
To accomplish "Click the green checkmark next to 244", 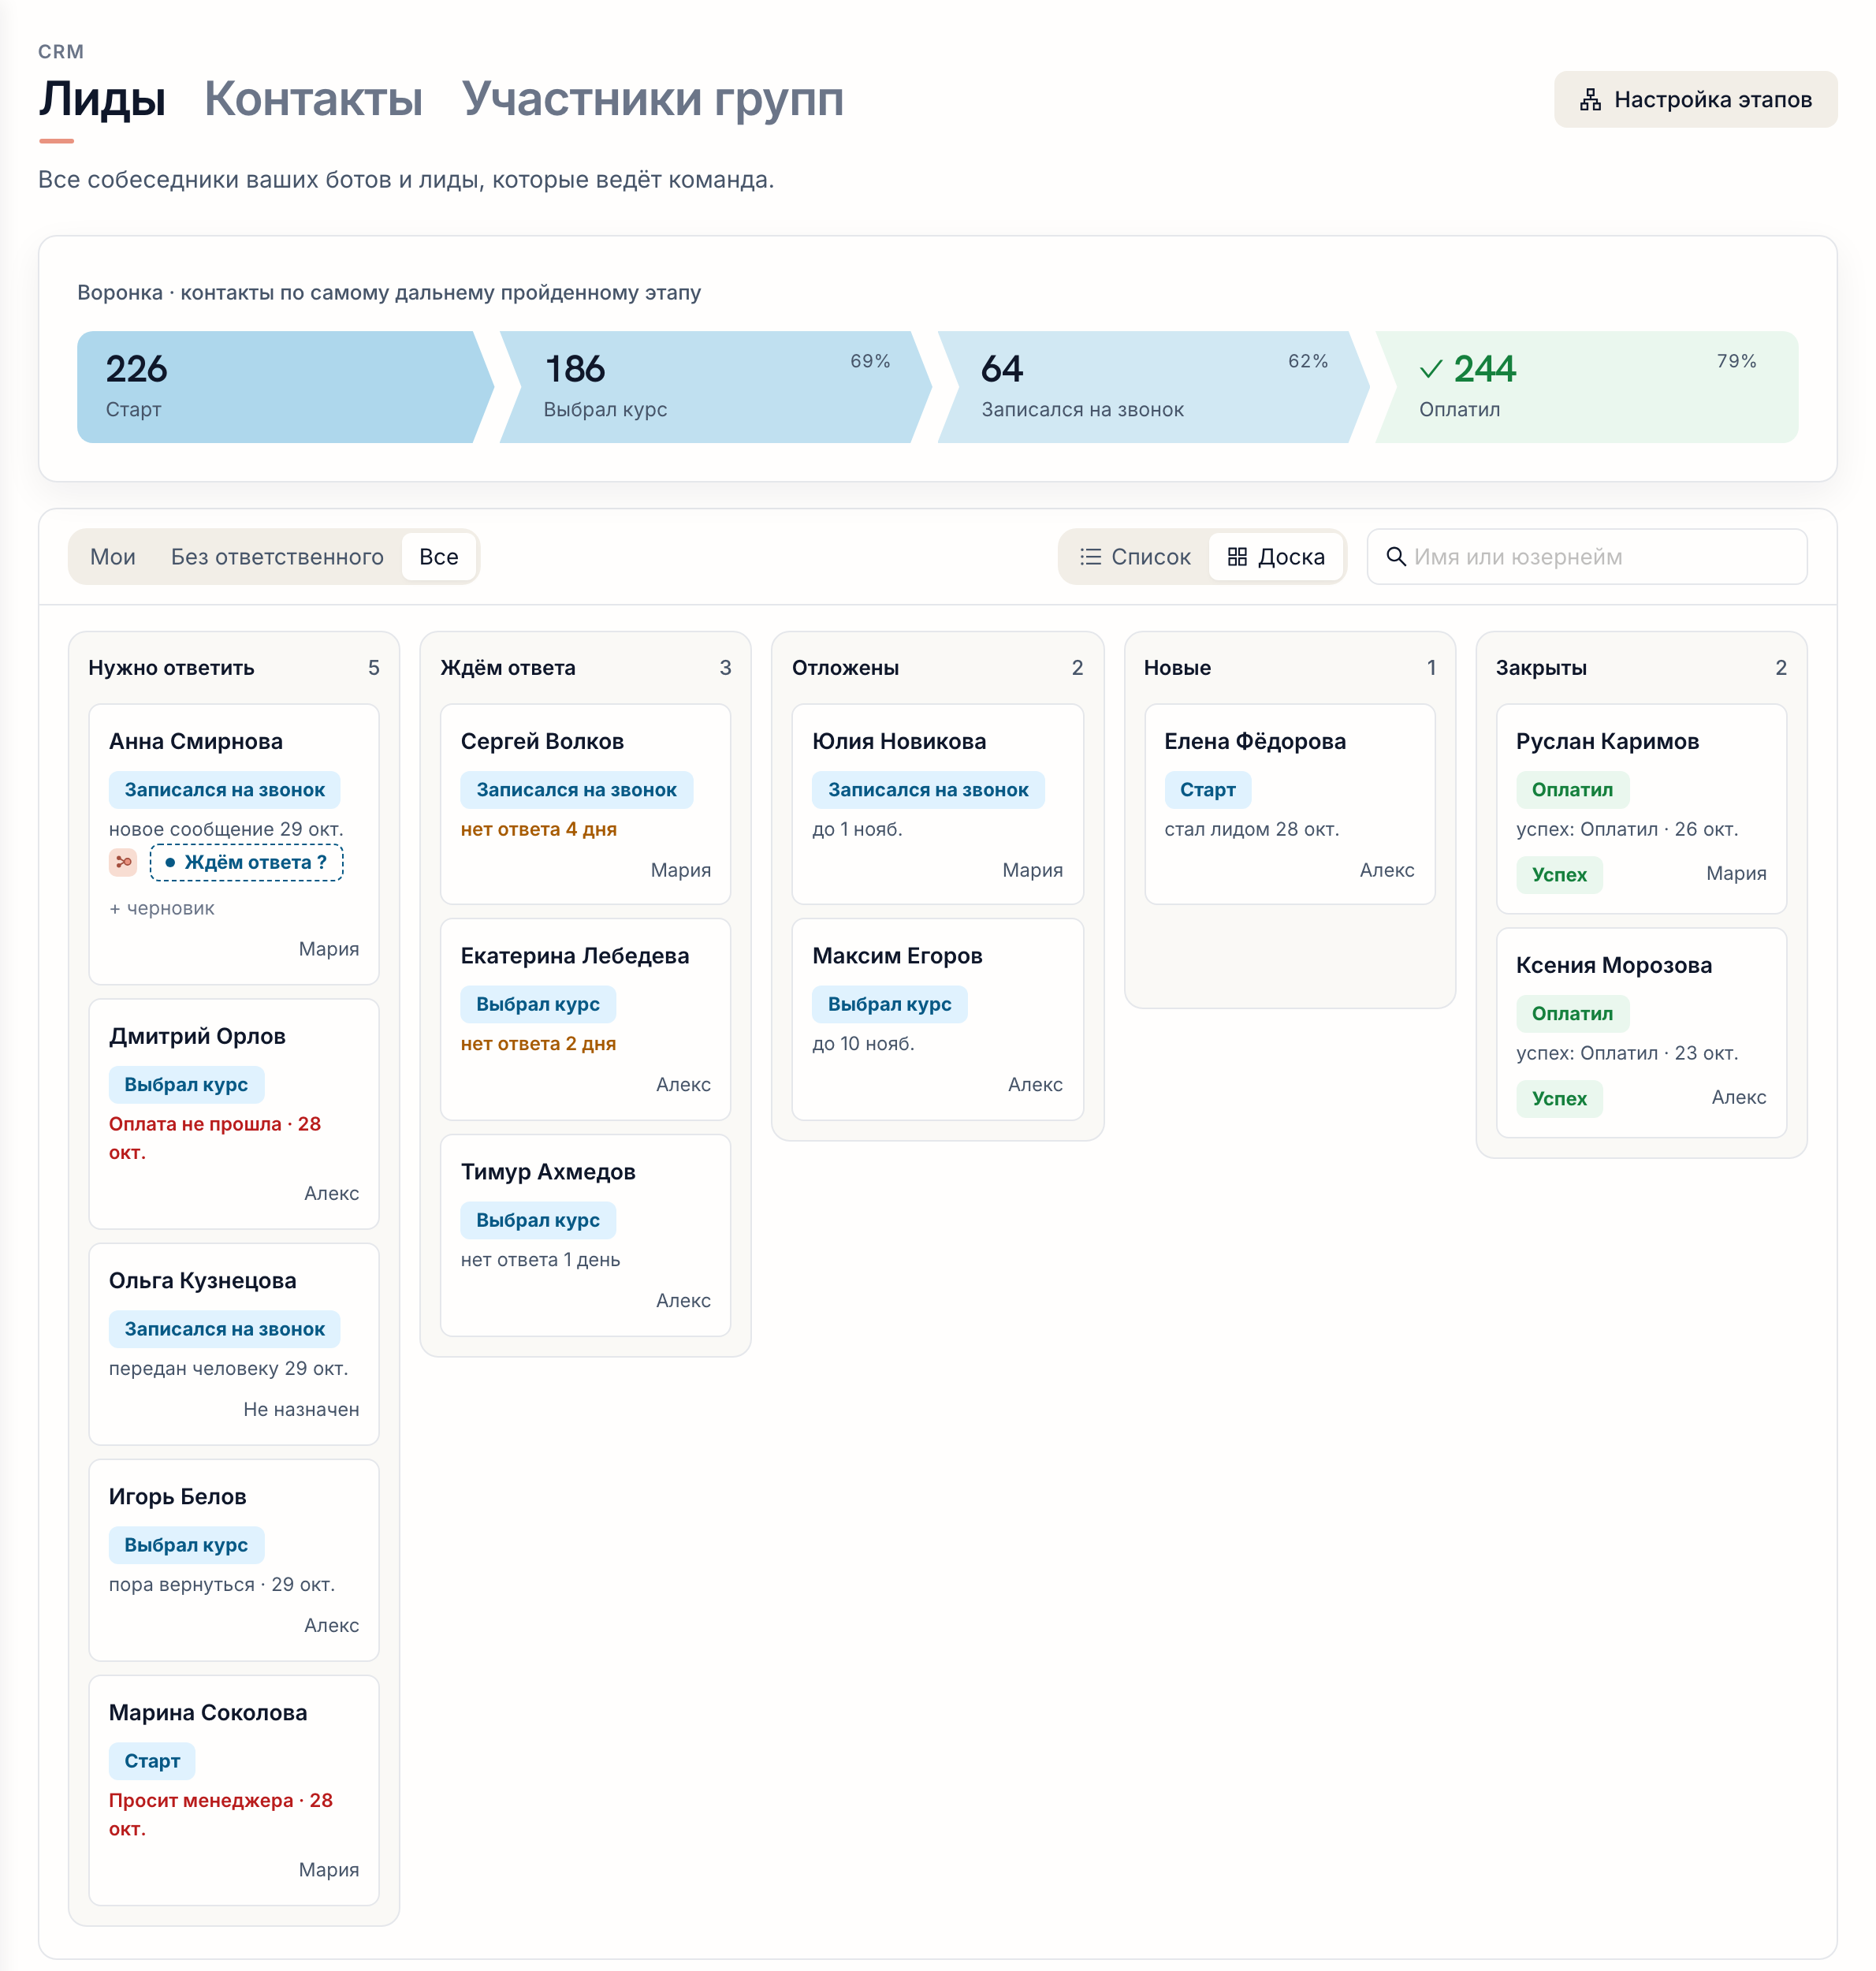I will (1430, 369).
